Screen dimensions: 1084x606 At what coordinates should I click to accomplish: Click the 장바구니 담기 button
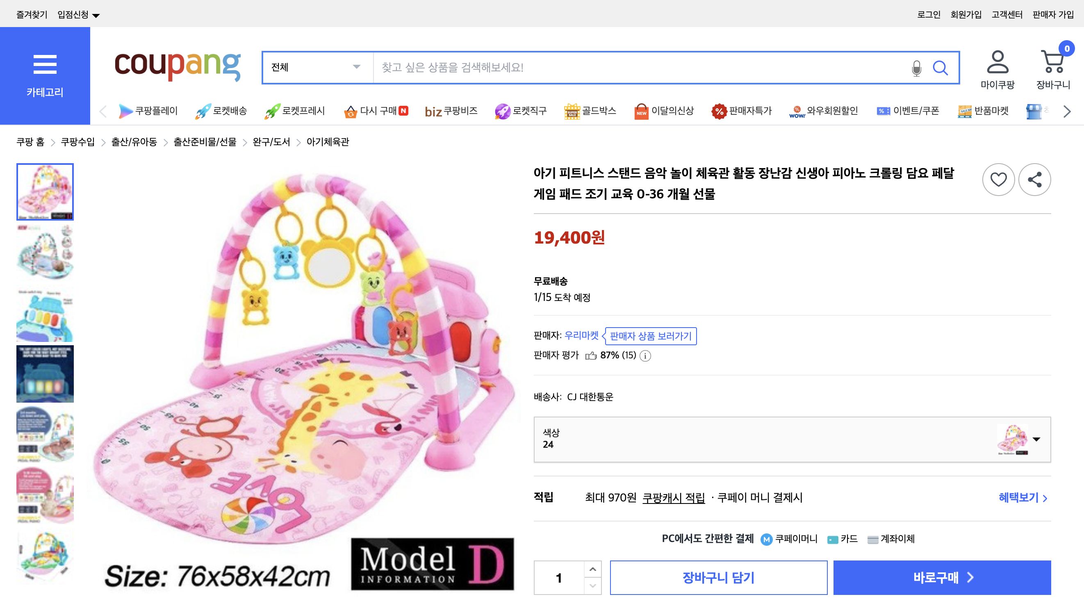[x=720, y=578]
